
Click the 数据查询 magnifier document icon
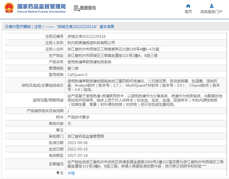[x=76, y=8]
